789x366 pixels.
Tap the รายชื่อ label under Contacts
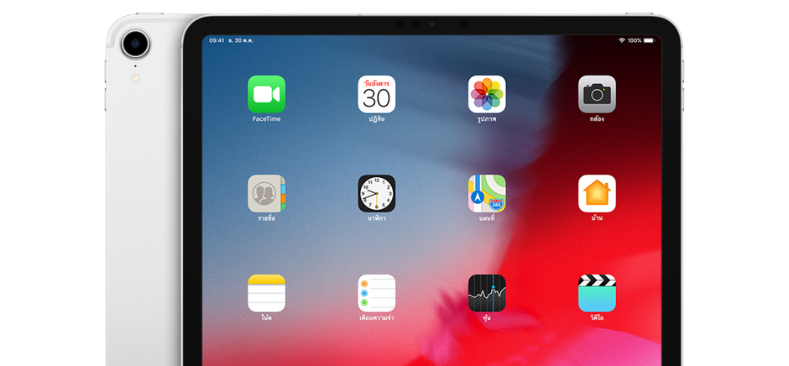click(x=266, y=218)
